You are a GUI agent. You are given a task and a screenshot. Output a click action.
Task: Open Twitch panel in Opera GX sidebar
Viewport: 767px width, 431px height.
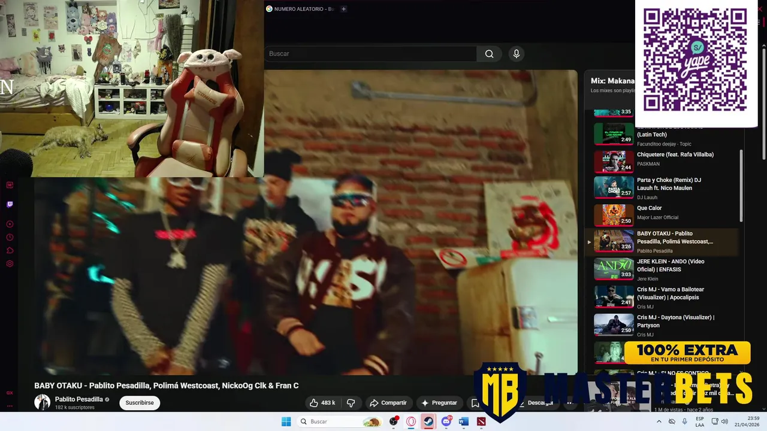[10, 204]
